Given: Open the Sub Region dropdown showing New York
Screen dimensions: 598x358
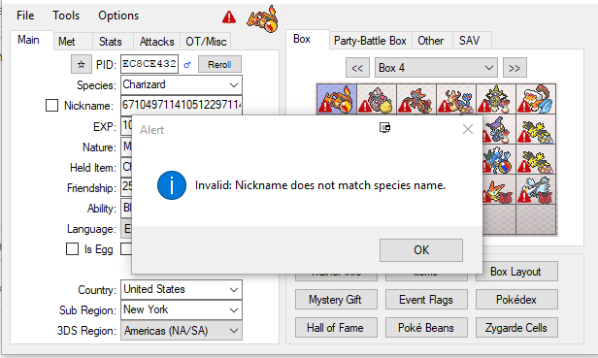Looking at the screenshot, I should click(x=182, y=309).
